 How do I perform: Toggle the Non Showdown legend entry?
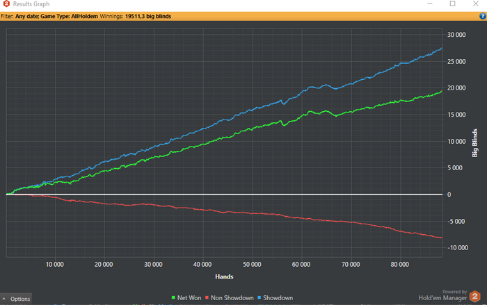point(229,298)
